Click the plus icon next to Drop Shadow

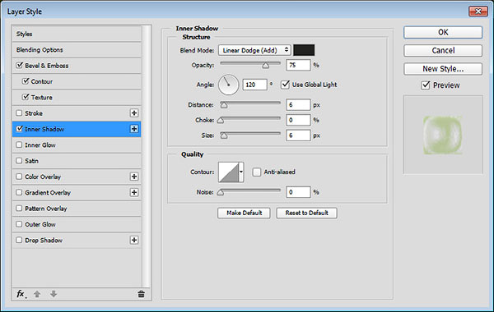(x=134, y=240)
